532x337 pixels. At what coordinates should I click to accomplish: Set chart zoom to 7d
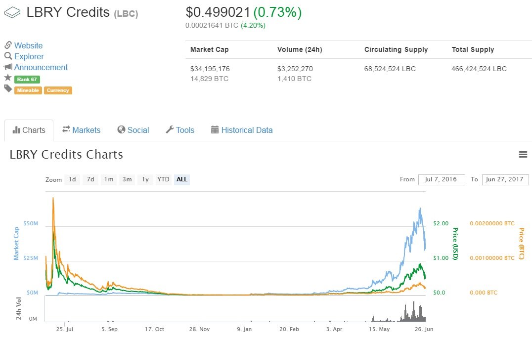[90, 179]
